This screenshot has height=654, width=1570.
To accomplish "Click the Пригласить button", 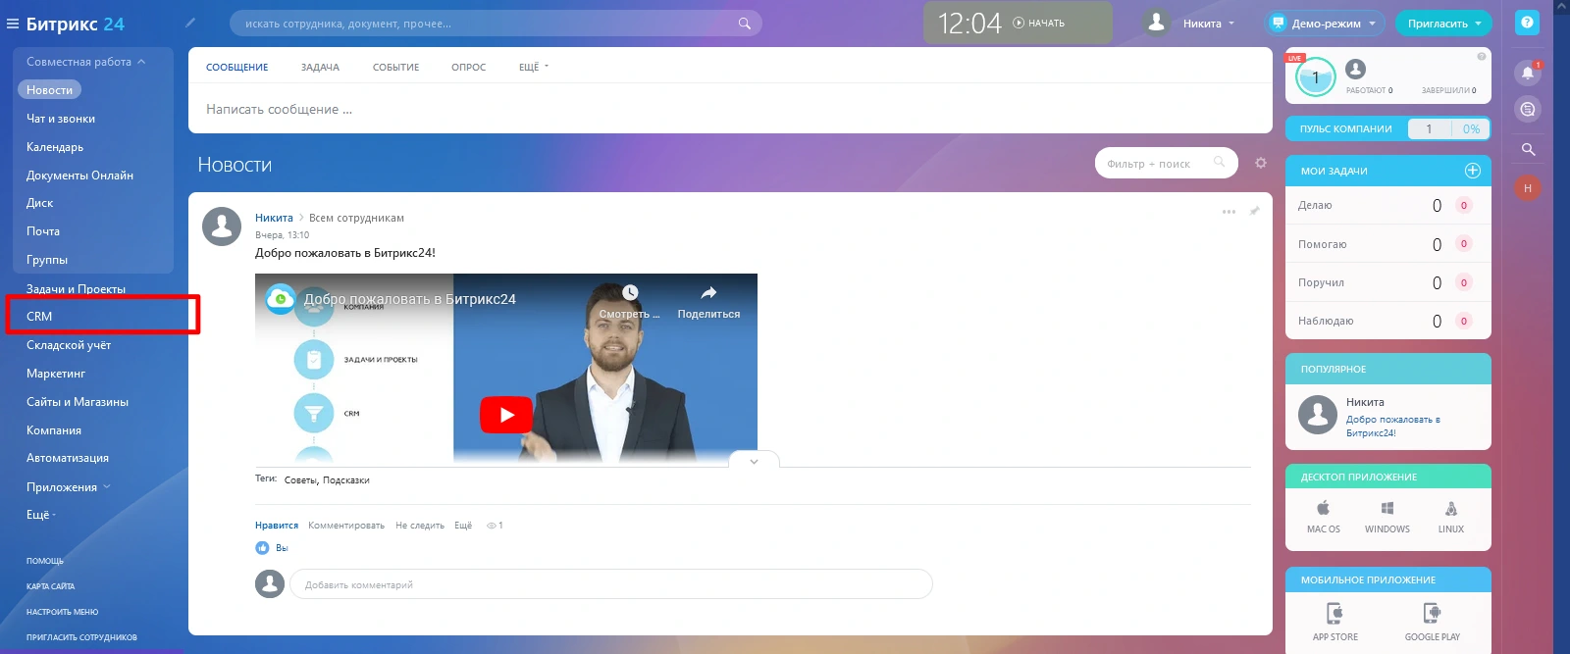I will click(1442, 24).
